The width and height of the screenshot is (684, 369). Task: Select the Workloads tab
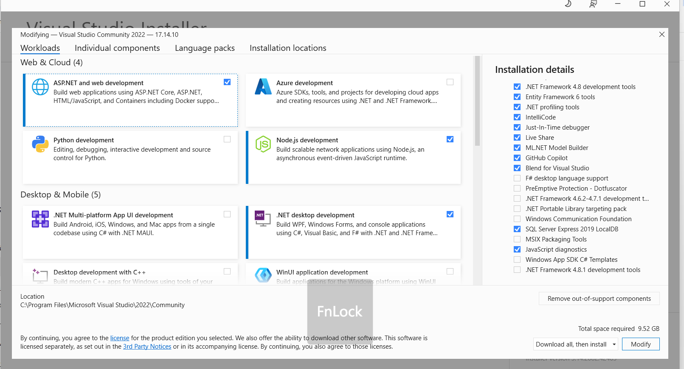pyautogui.click(x=40, y=48)
